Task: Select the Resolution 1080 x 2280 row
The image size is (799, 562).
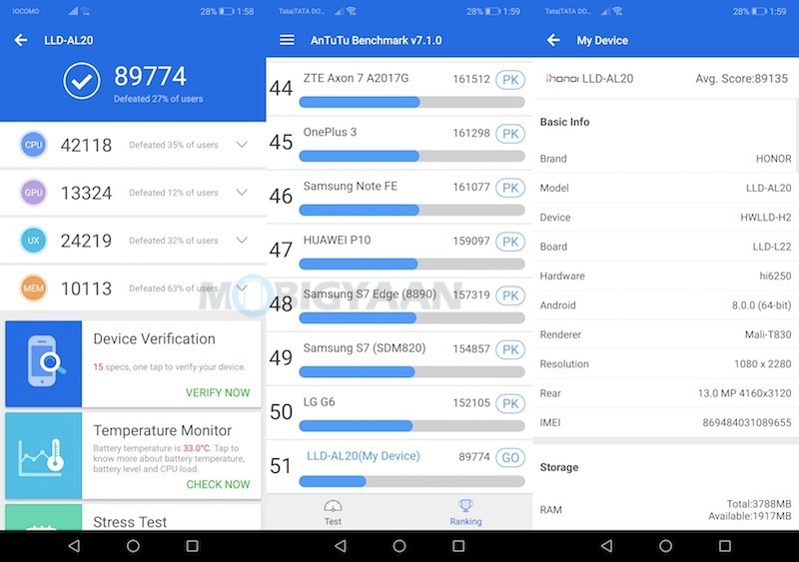Action: coord(665,364)
